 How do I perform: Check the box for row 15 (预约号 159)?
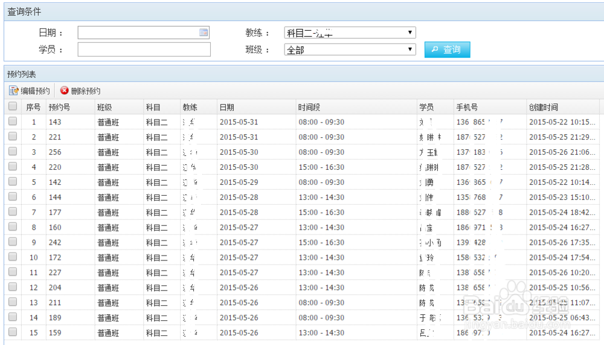(13, 332)
